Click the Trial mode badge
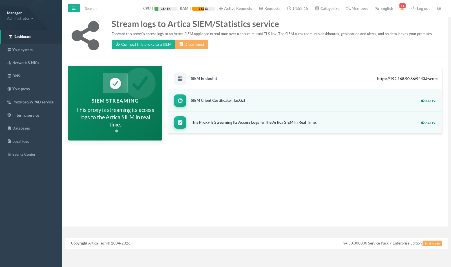This screenshot has width=451, height=267. [432, 243]
